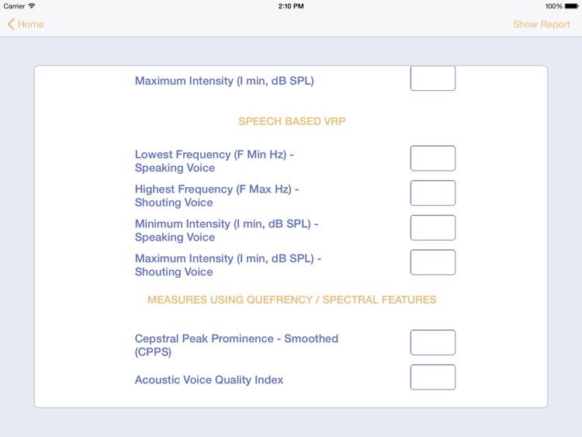Image resolution: width=582 pixels, height=437 pixels.
Task: Select the Highest Frequency Shouting Voice field
Action: (x=433, y=192)
